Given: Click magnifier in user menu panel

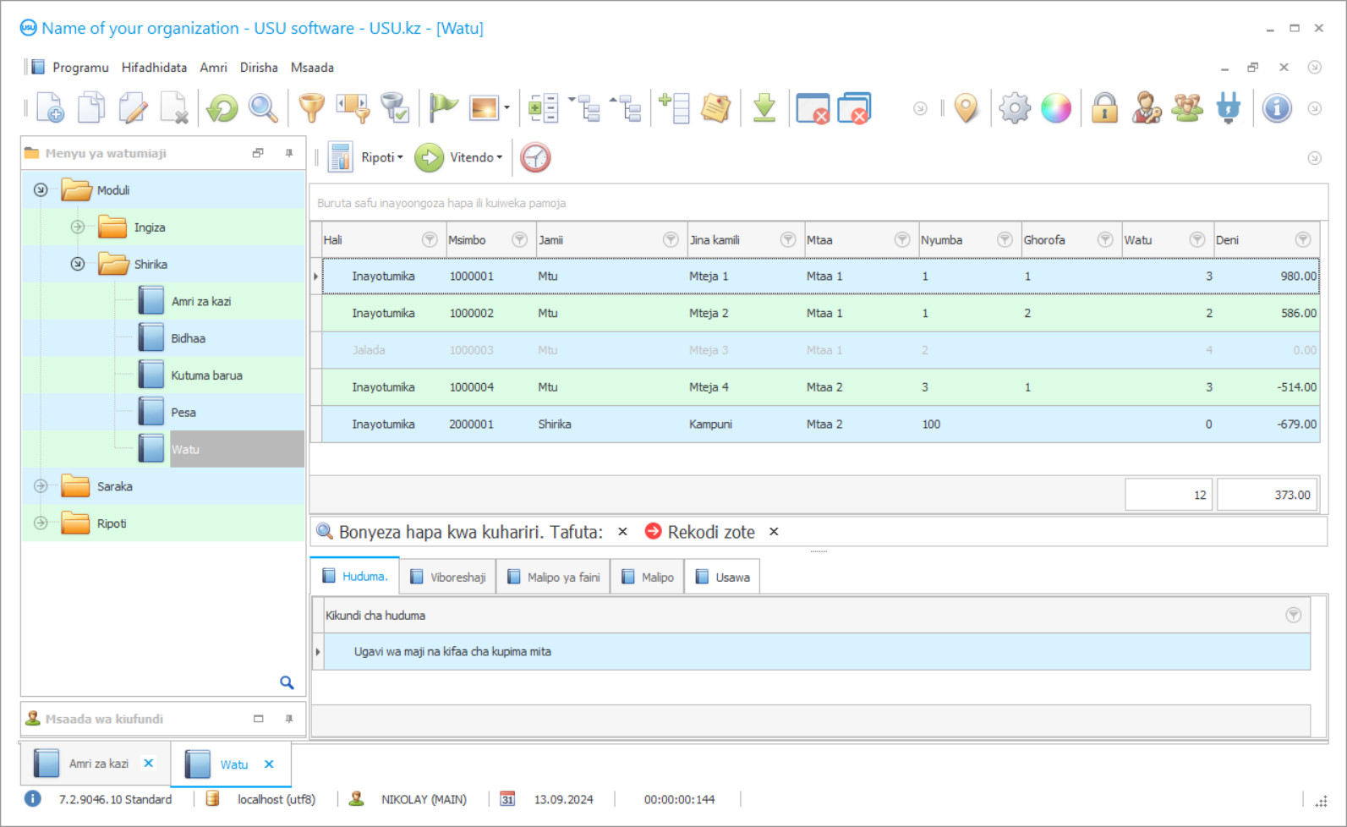Looking at the screenshot, I should click(287, 682).
